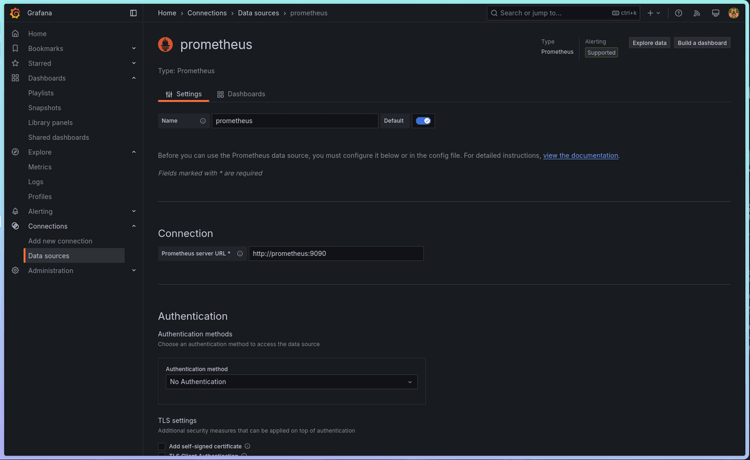Click the Prometheus flame logo

pos(166,44)
